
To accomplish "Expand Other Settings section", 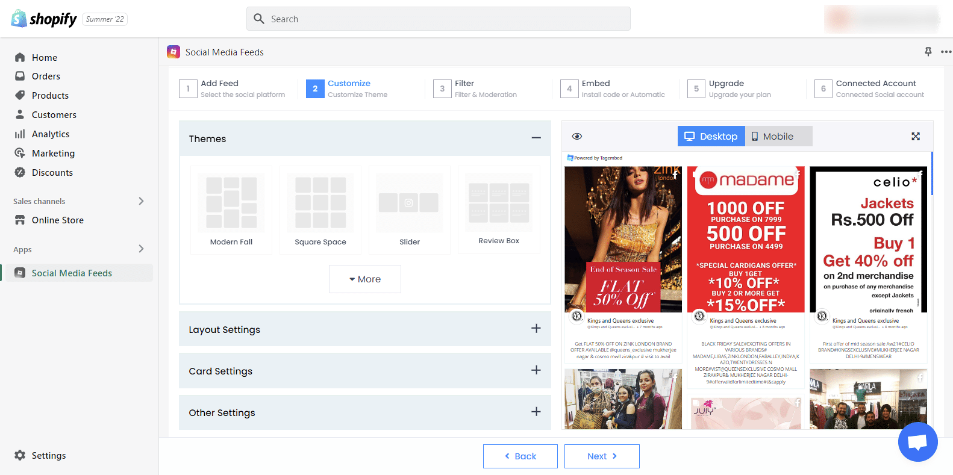I will (x=365, y=412).
